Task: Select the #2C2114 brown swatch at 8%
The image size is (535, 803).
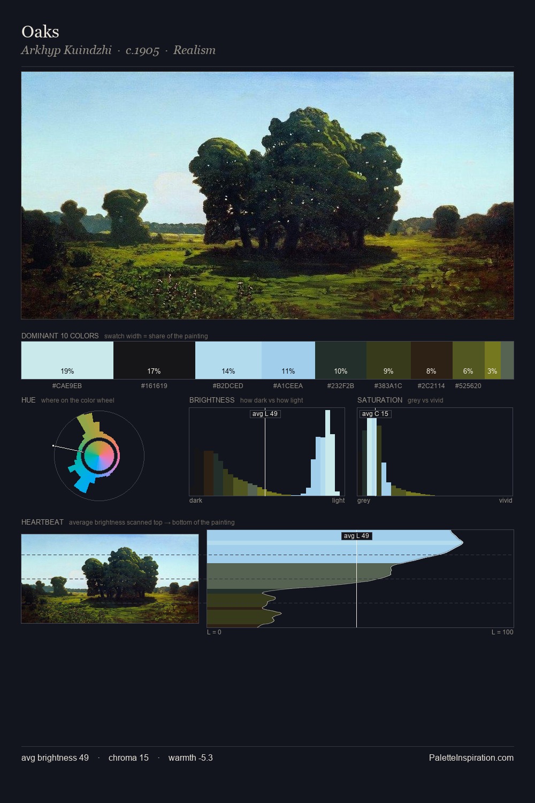Action: (x=432, y=360)
